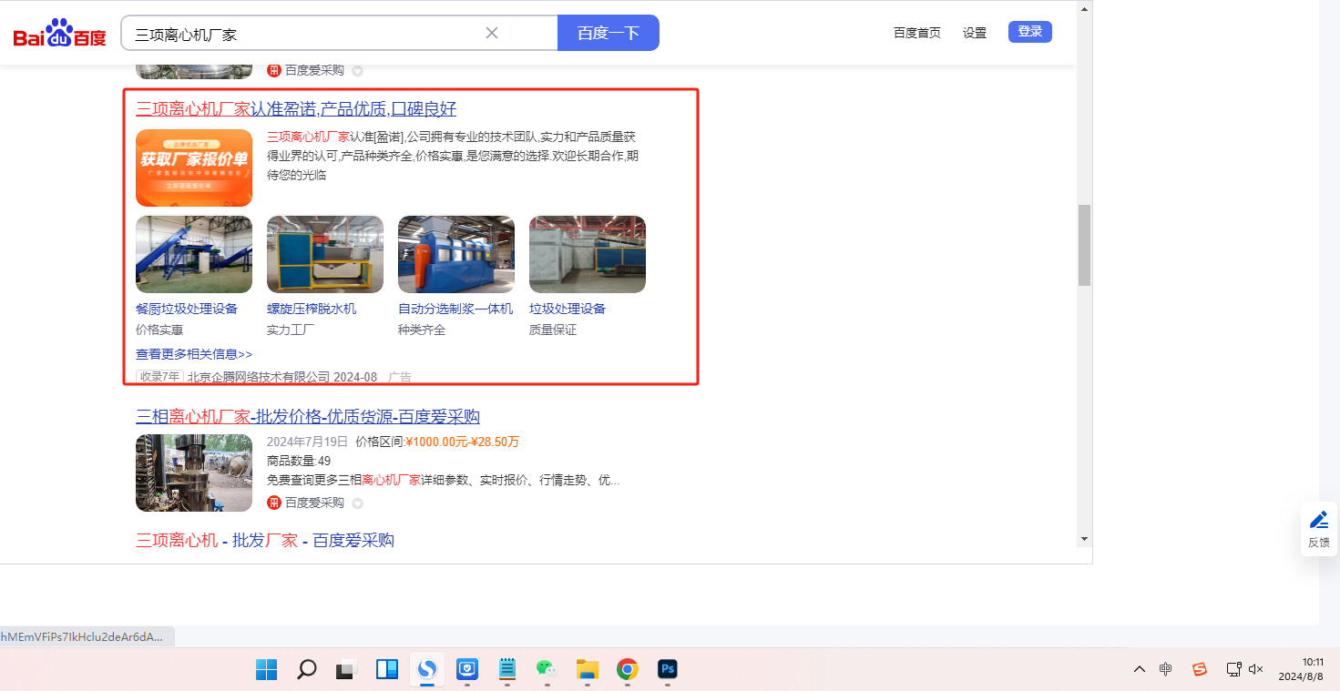The image size is (1340, 691).
Task: Open the Widgets panel on the taskbar
Action: click(387, 669)
